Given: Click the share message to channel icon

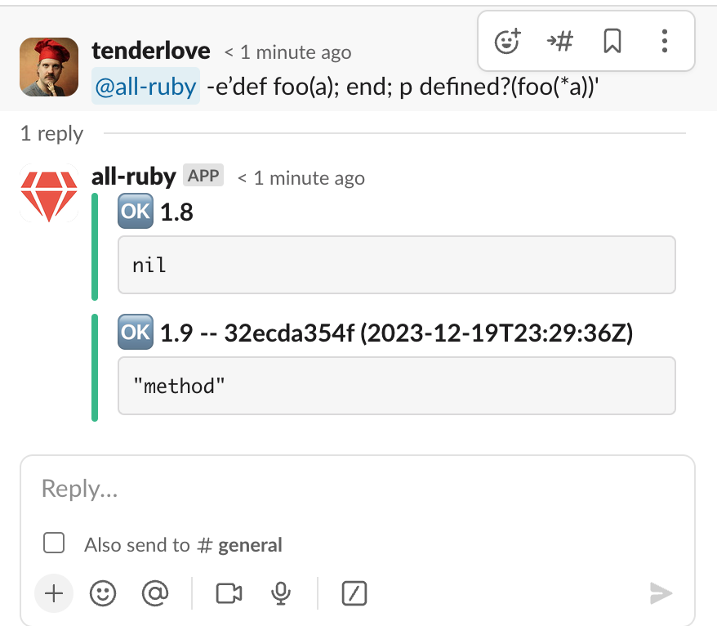Looking at the screenshot, I should click(x=559, y=41).
